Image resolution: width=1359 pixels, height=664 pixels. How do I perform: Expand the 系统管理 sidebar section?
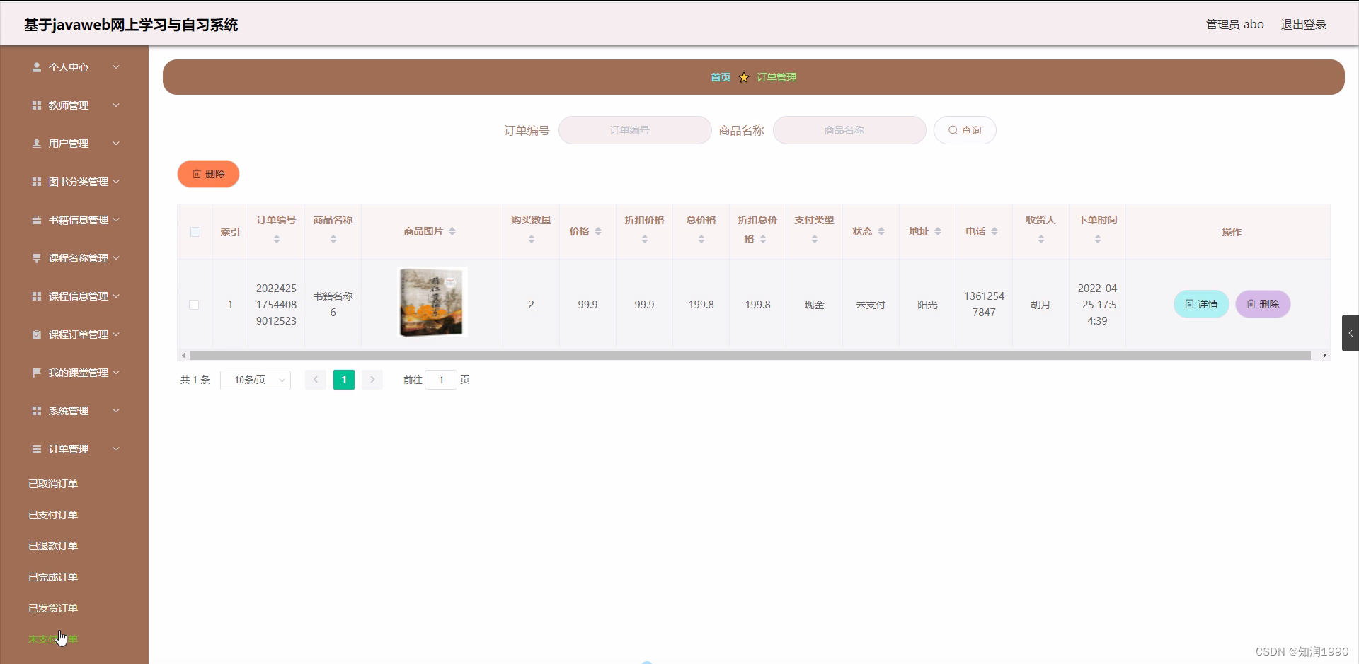point(68,410)
